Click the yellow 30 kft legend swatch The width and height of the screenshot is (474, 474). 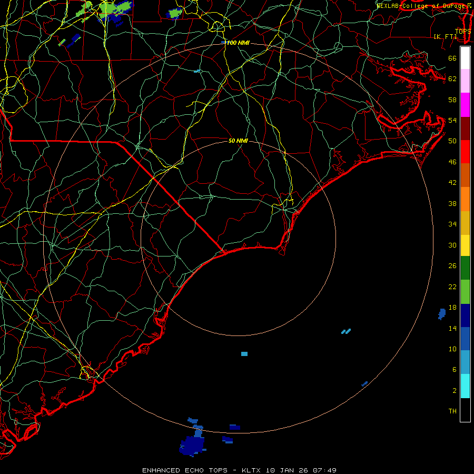[x=465, y=245]
